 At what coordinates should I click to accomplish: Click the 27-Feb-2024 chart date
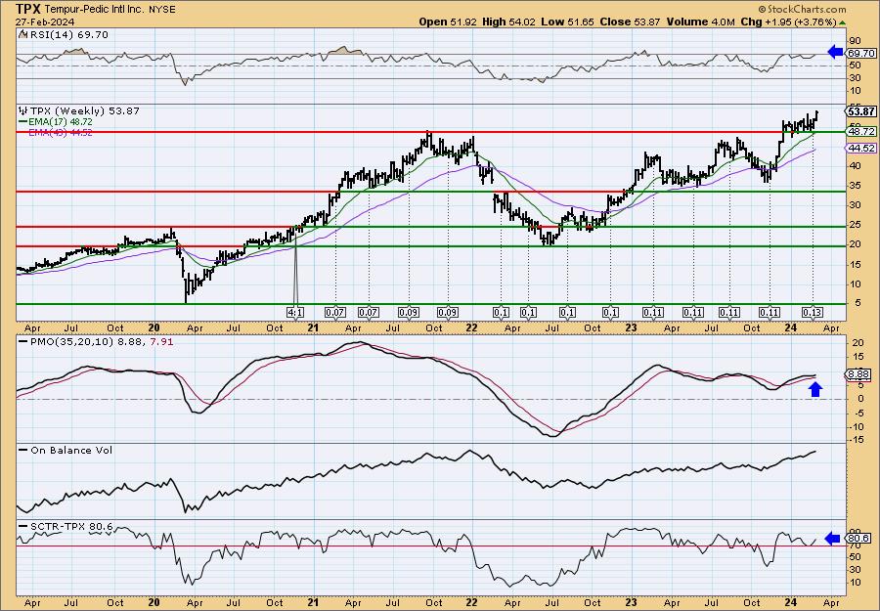pyautogui.click(x=44, y=22)
